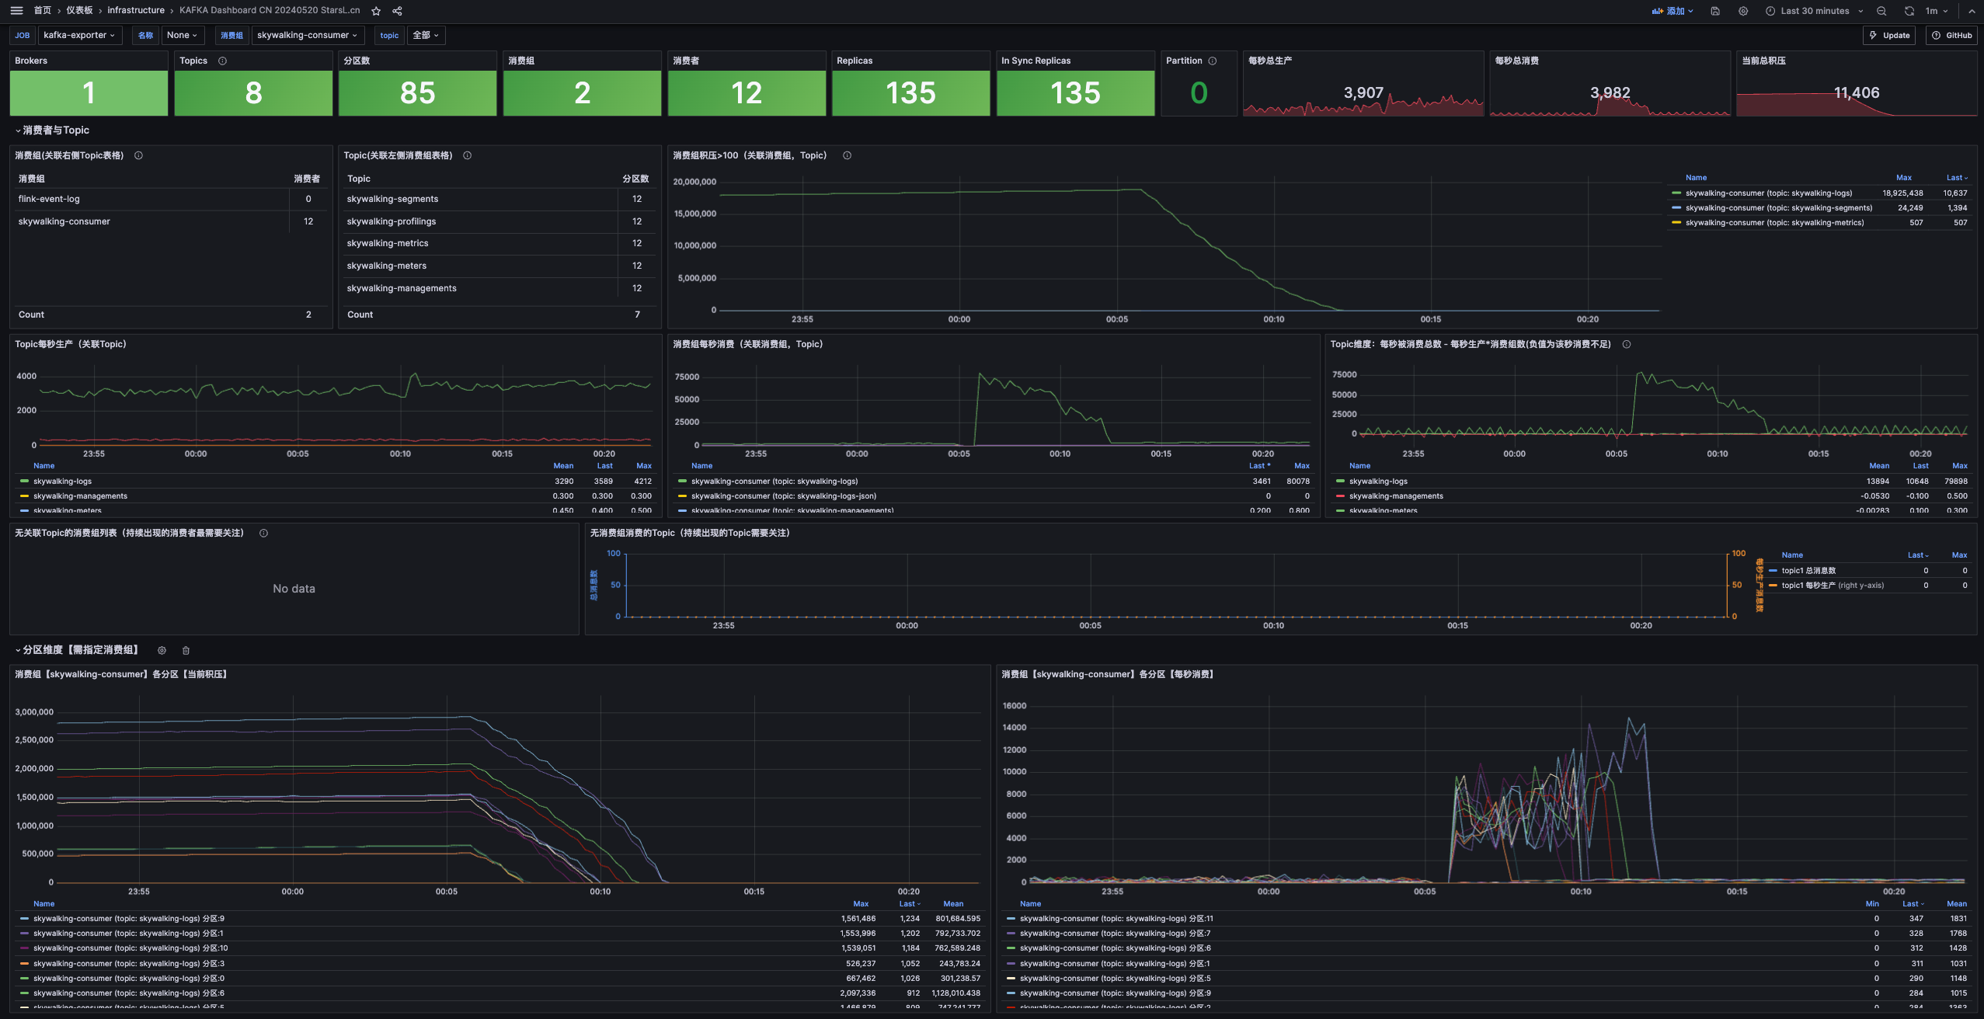The height and width of the screenshot is (1019, 1984).
Task: Go to 仪表板 breadcrumb
Action: pyautogui.click(x=79, y=10)
